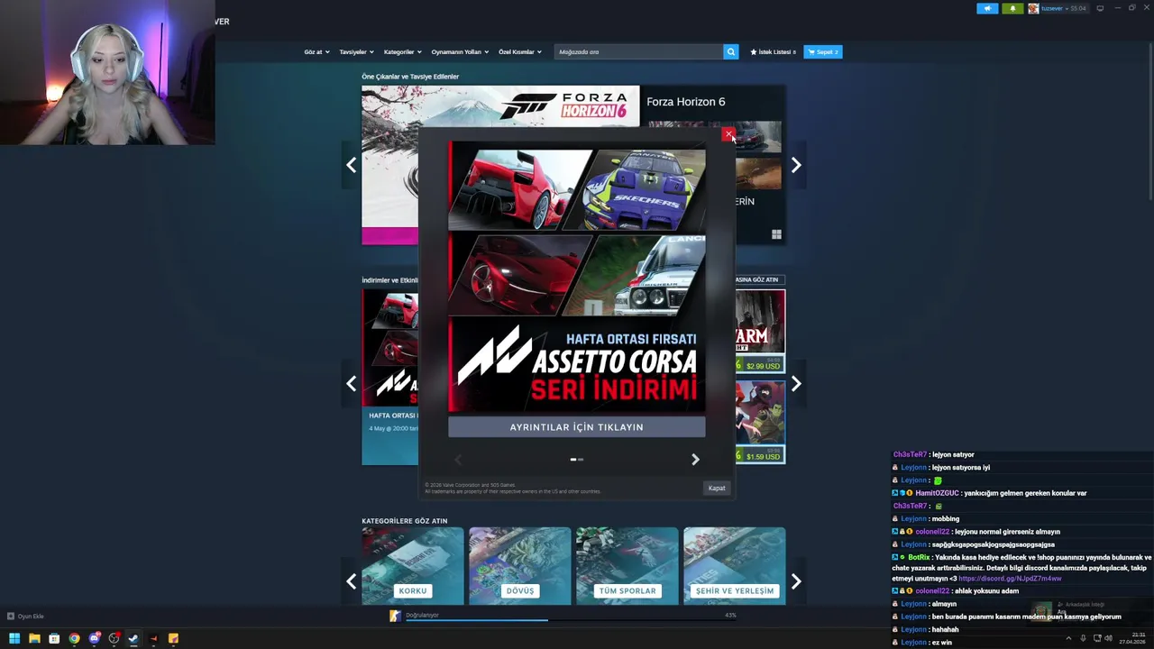Expand the Göz at menu
The width and height of the screenshot is (1154, 649).
(x=316, y=52)
